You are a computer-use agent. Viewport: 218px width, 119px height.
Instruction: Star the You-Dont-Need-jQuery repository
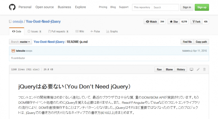[174, 21]
